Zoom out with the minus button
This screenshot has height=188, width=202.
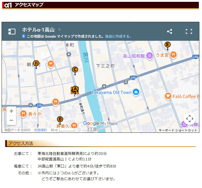click(11, 120)
